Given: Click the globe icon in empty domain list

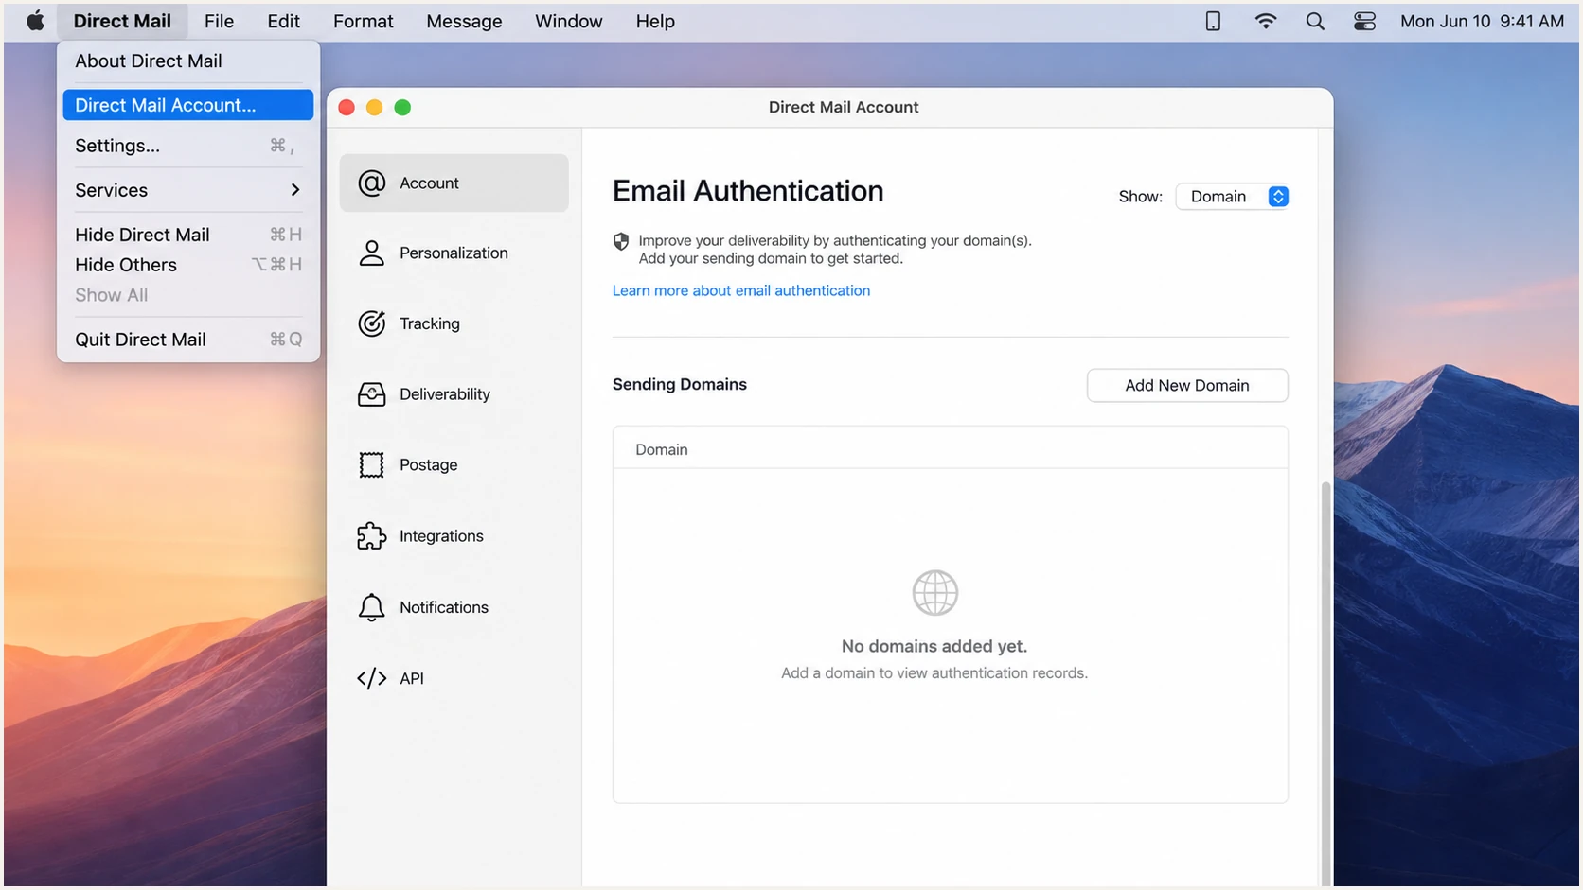Looking at the screenshot, I should pyautogui.click(x=934, y=593).
